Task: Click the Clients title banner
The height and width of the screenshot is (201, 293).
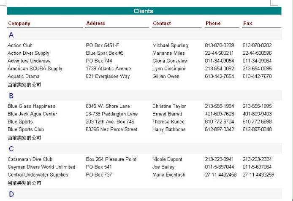Action: (x=144, y=11)
